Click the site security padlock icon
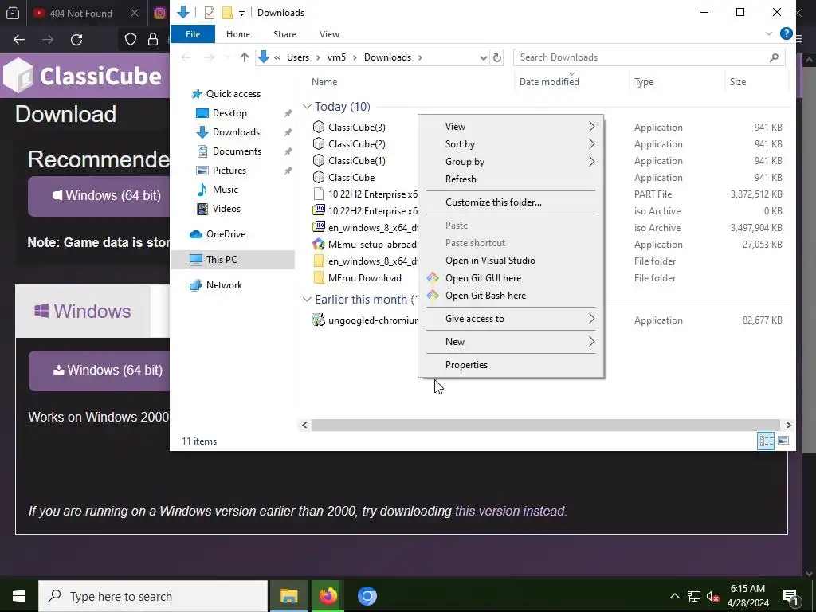 pyautogui.click(x=152, y=40)
